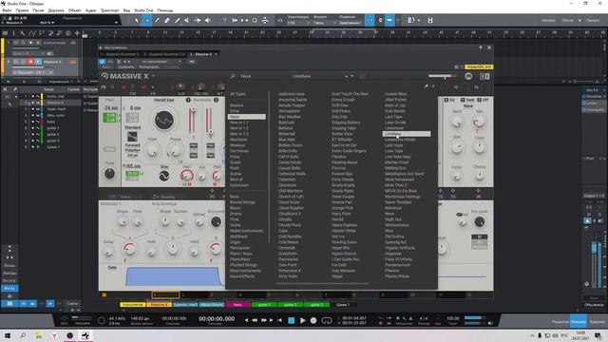Toggle the Loop button in transport
Viewport: 608px width, 342px height.
click(327, 320)
